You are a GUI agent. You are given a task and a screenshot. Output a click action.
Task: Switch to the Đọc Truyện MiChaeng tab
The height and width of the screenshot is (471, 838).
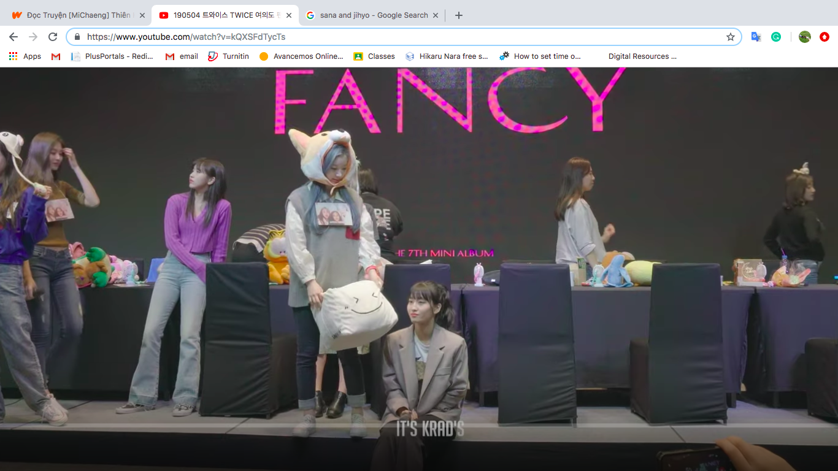[x=74, y=15]
